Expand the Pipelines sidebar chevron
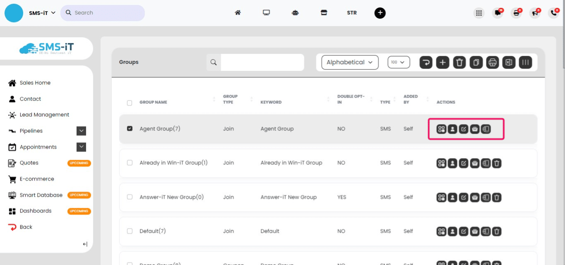 [81, 131]
